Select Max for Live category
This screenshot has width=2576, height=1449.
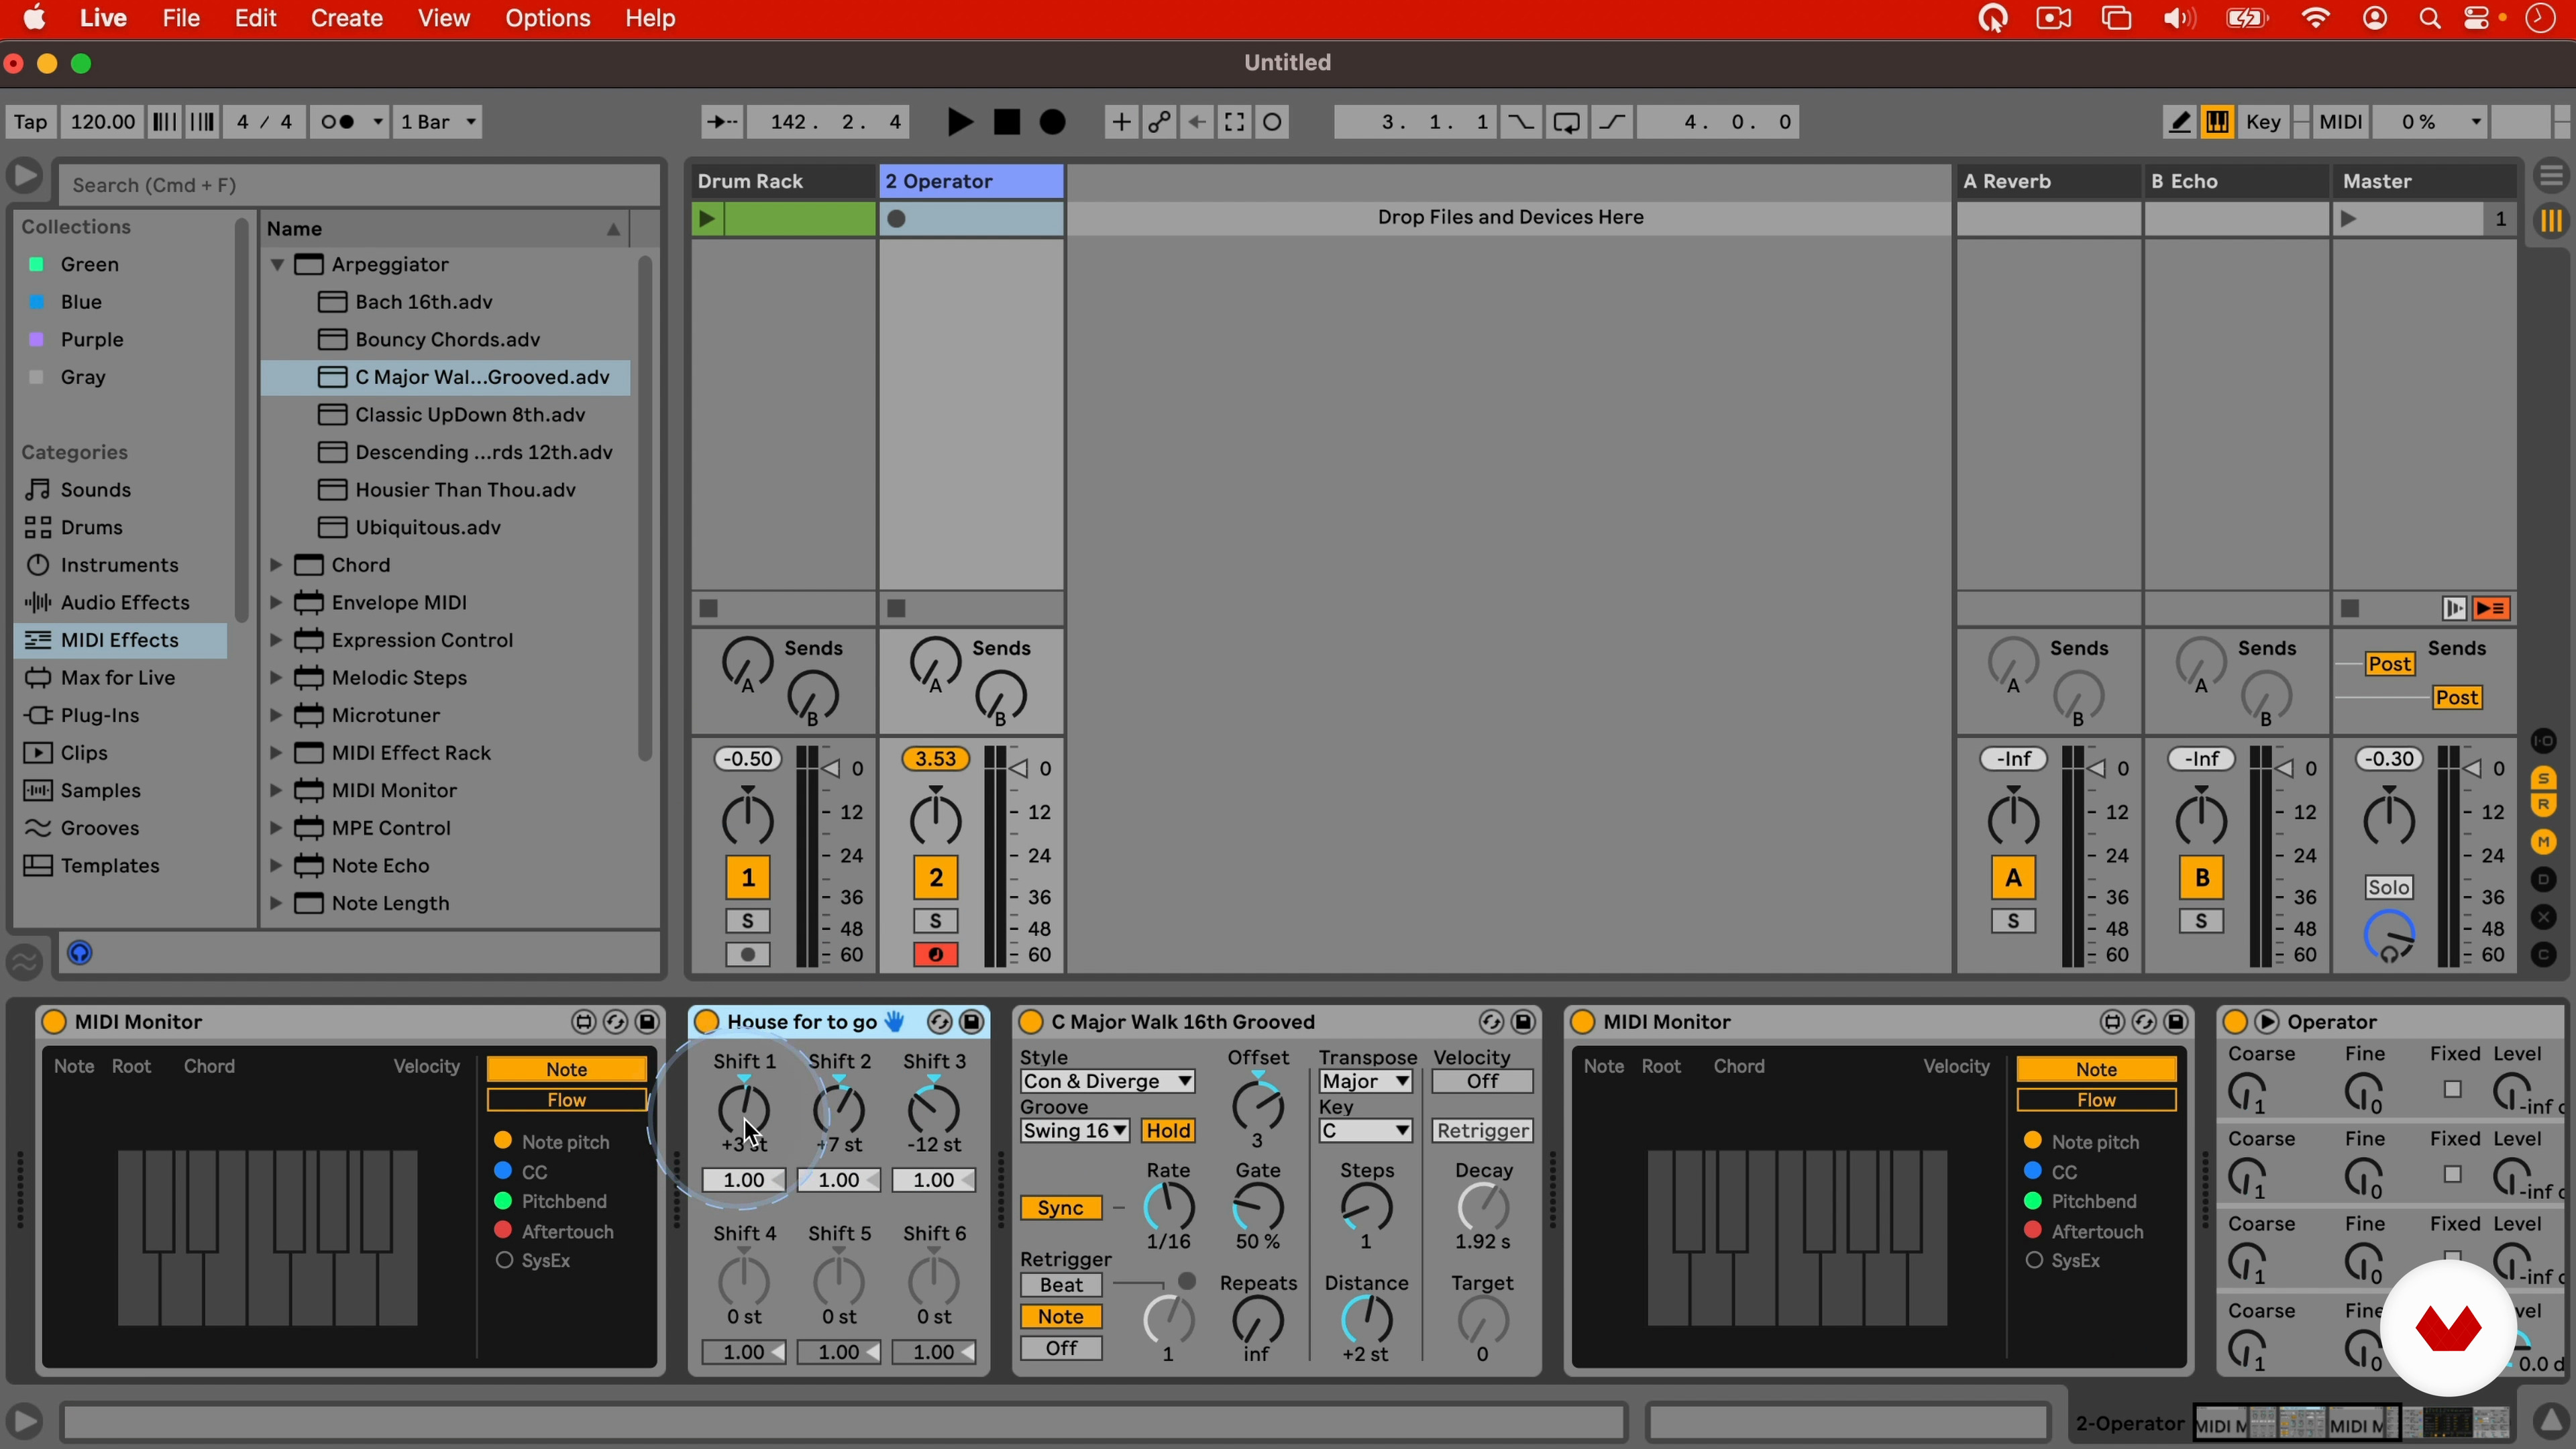[x=121, y=678]
